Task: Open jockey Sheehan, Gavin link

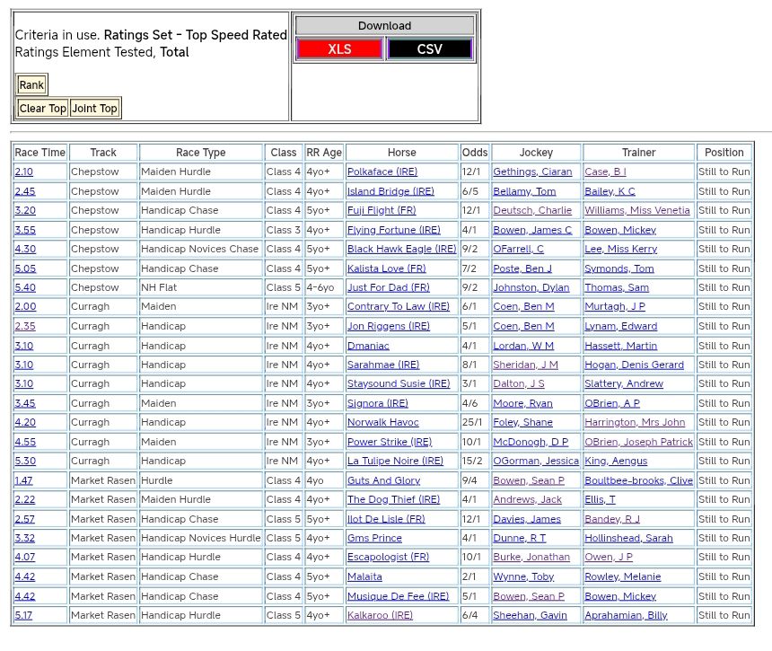Action: pyautogui.click(x=530, y=616)
